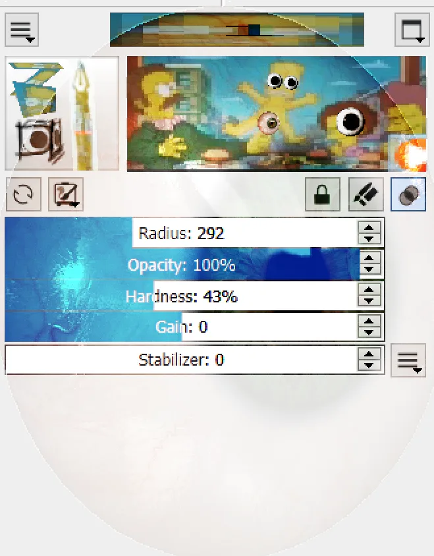Viewport: 434px width, 556px height.
Task: Click the brush shape thumbnail with camera
Action: (x=62, y=113)
